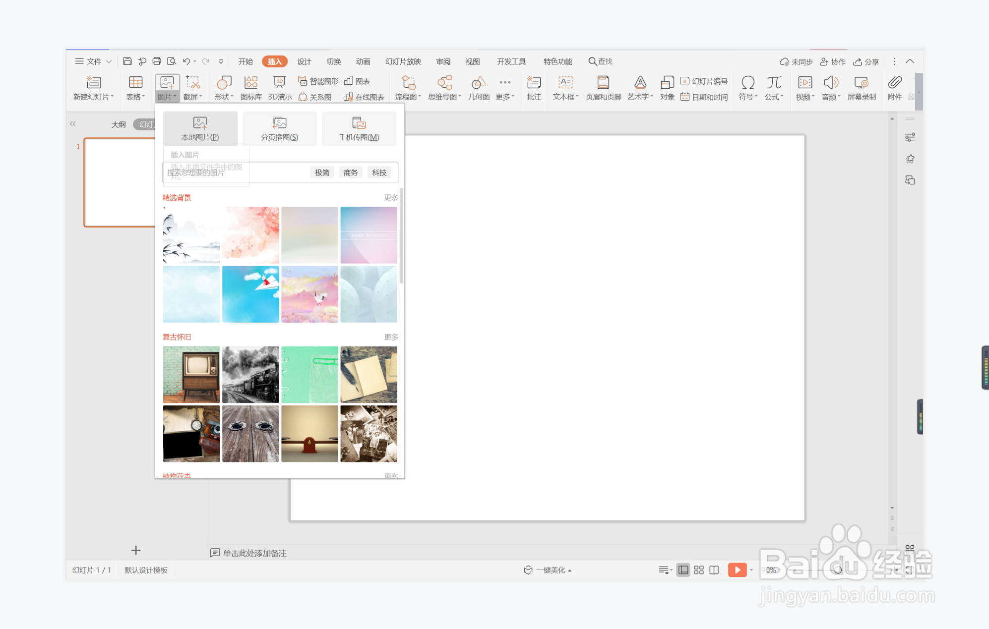
Task: Click the New Slide (新建幻灯片) icon
Action: [93, 82]
